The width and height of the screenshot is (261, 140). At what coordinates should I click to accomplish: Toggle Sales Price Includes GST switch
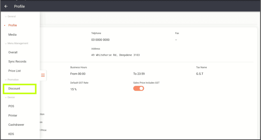139,88
